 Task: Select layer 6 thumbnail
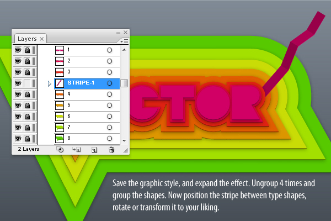pyautogui.click(x=60, y=117)
